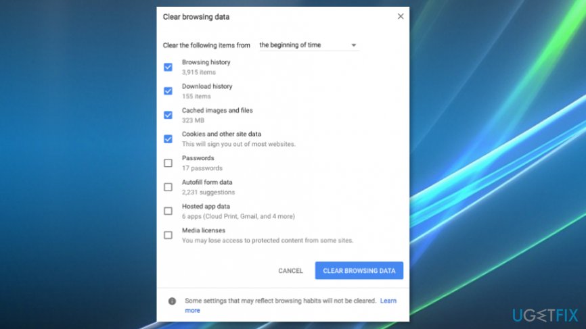Click the 'Clear the following items from' label
This screenshot has height=329, width=586.
tap(206, 45)
